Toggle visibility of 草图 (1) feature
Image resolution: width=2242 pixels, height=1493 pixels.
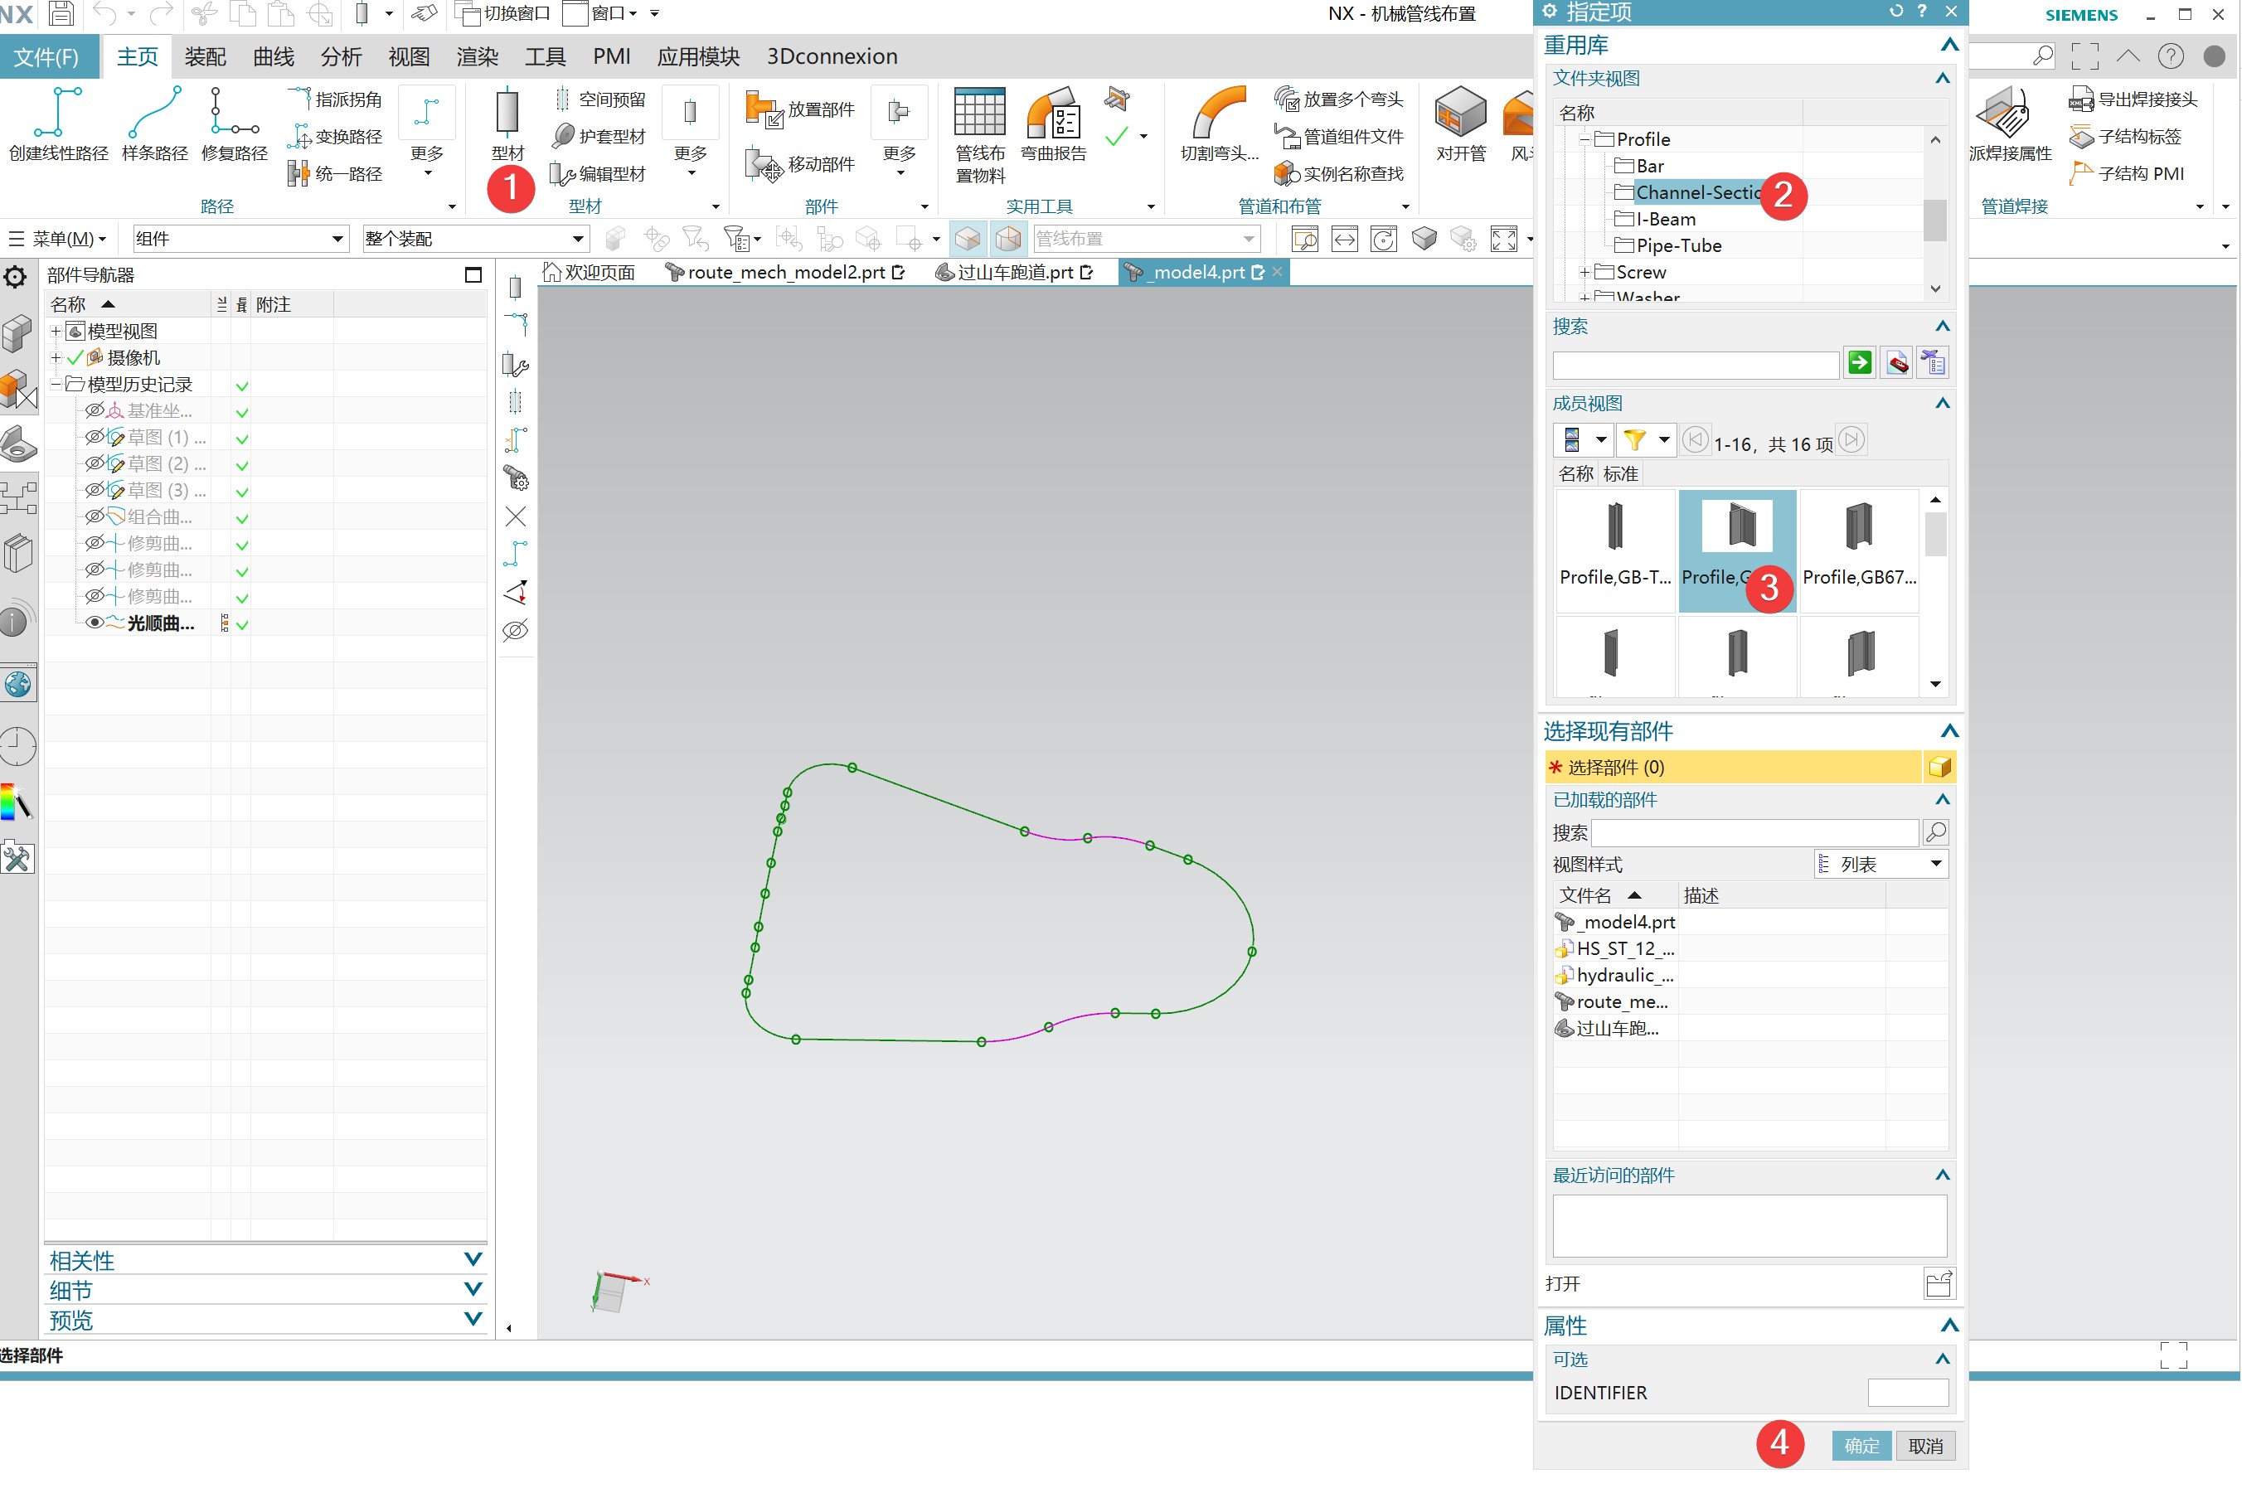pyautogui.click(x=95, y=437)
